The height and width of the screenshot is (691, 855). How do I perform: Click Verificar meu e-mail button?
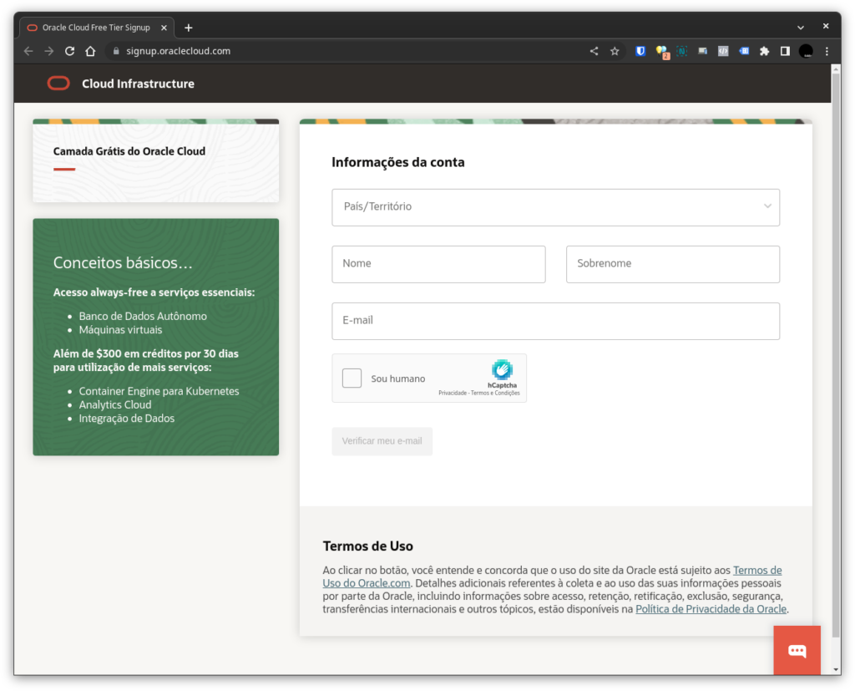click(382, 441)
